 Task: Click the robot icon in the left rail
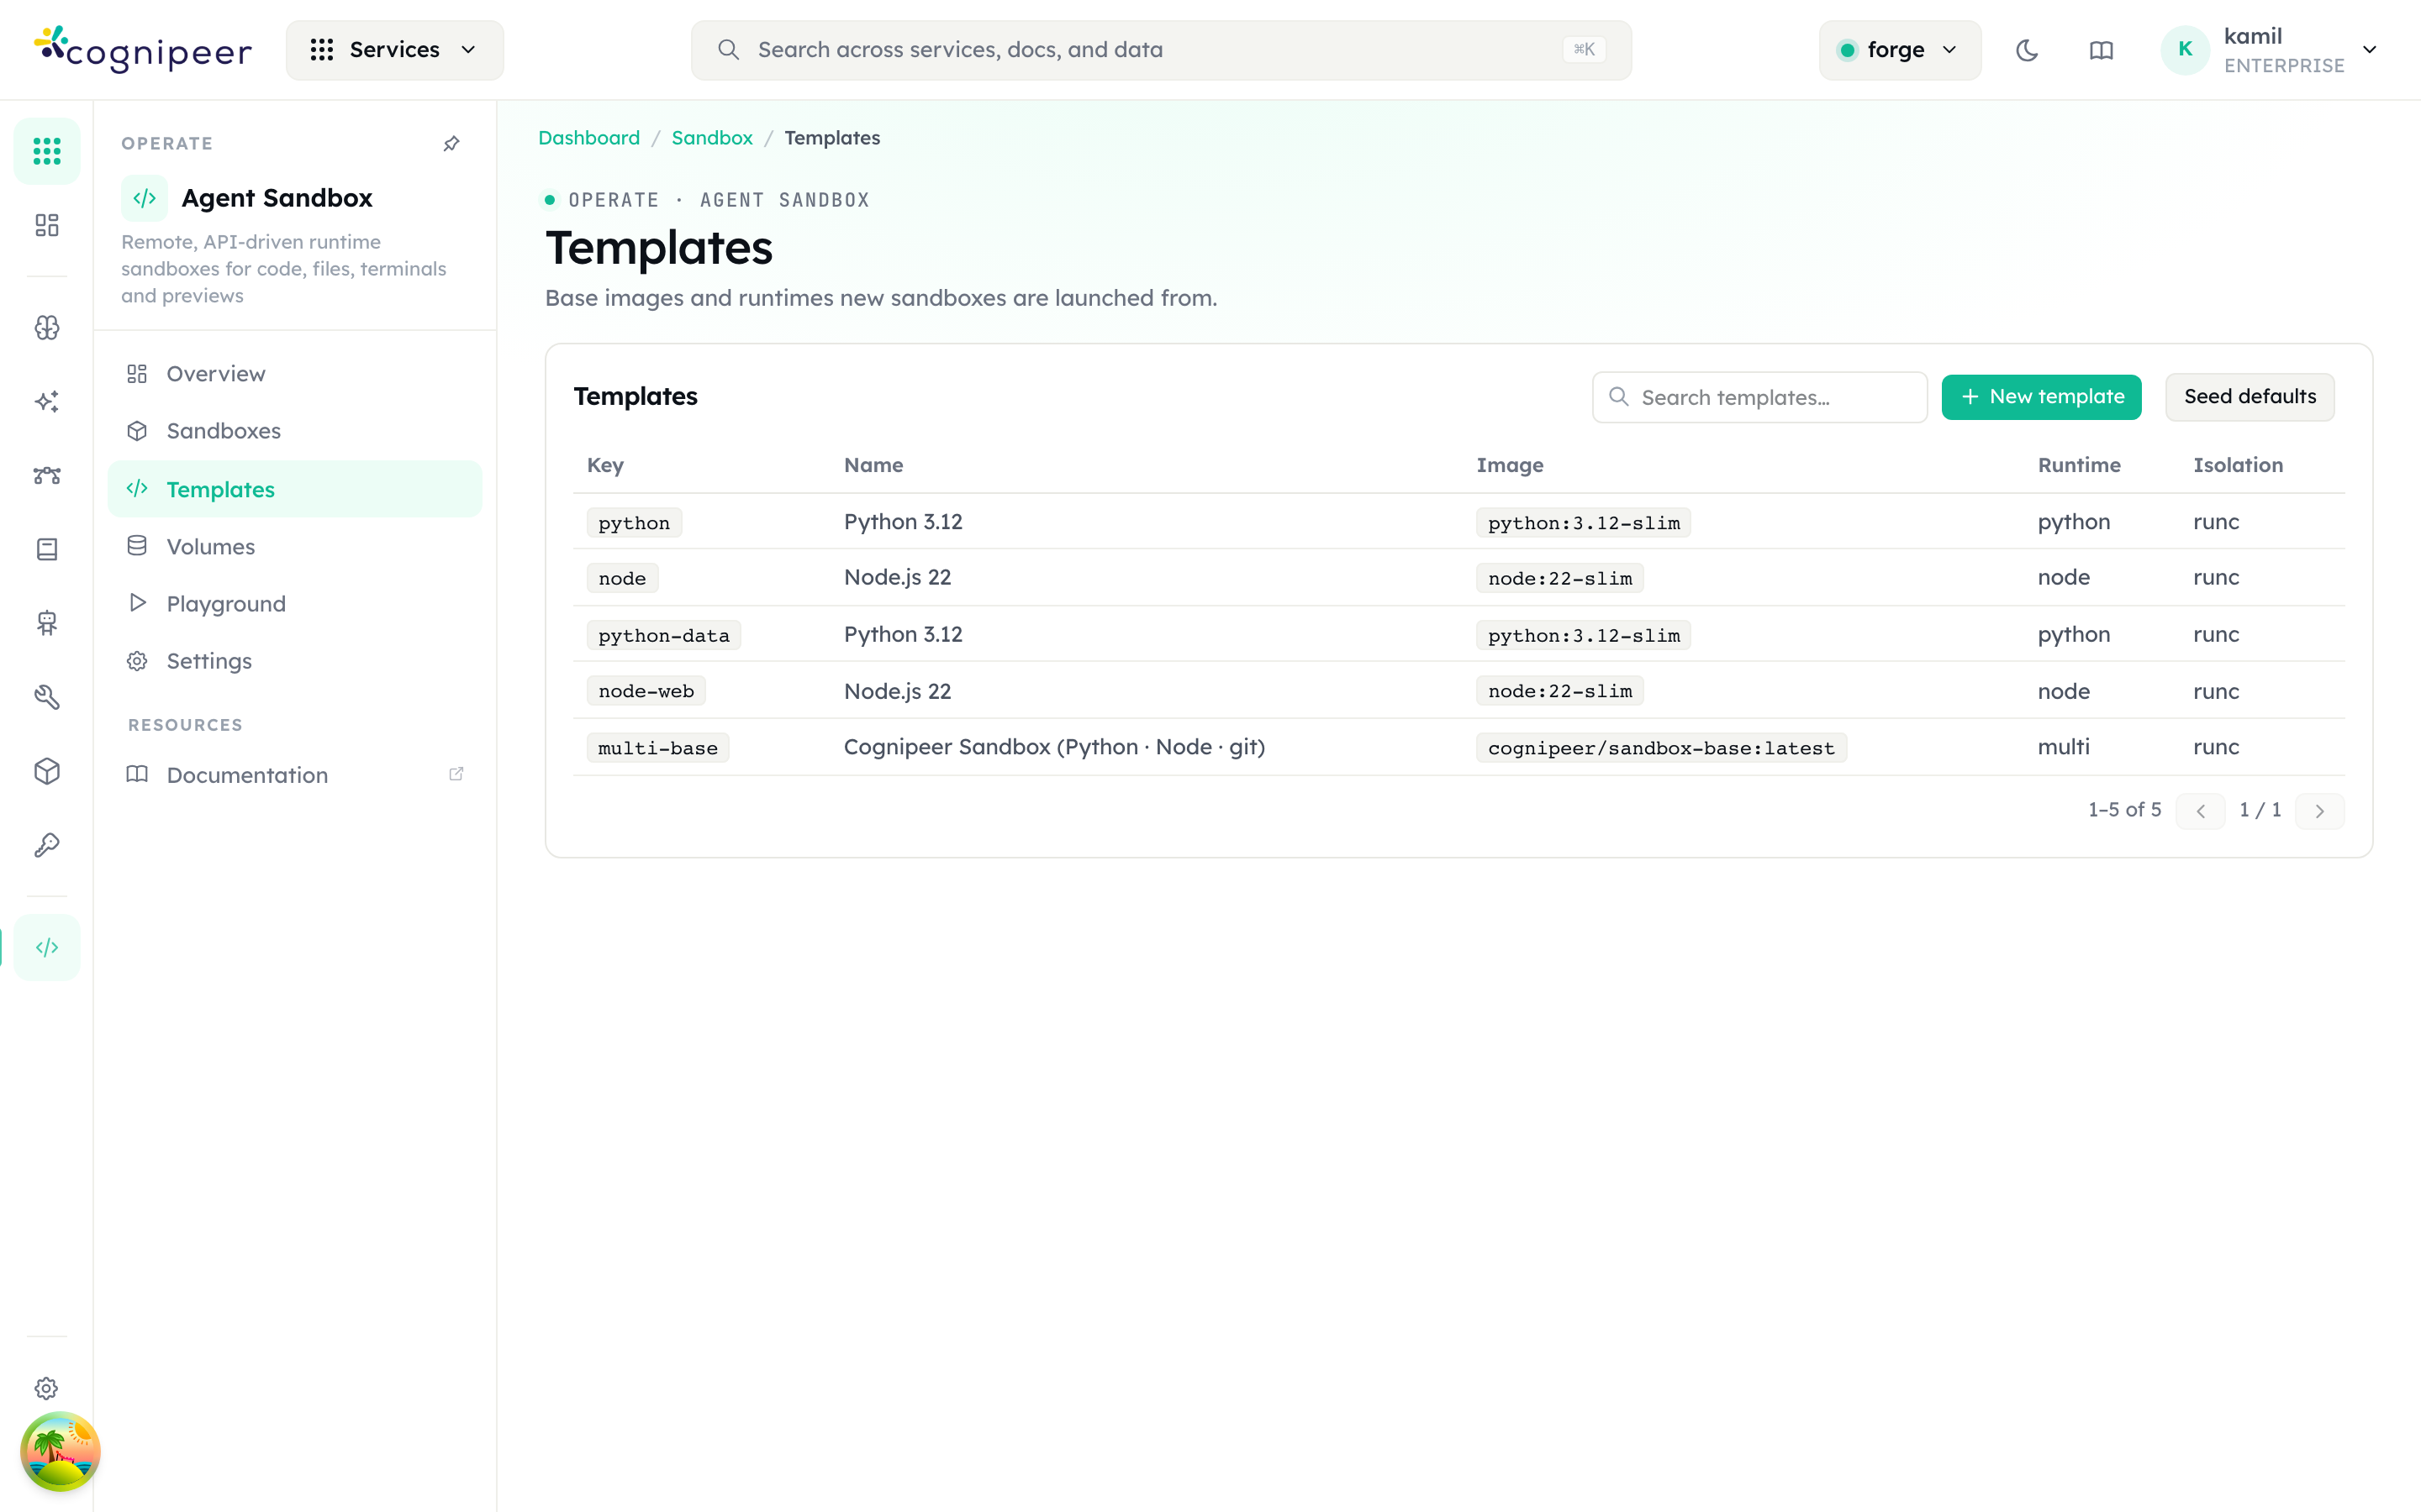click(x=47, y=623)
